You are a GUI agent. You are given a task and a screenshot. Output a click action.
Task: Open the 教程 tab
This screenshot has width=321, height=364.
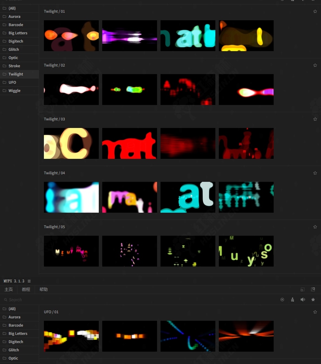coord(26,290)
